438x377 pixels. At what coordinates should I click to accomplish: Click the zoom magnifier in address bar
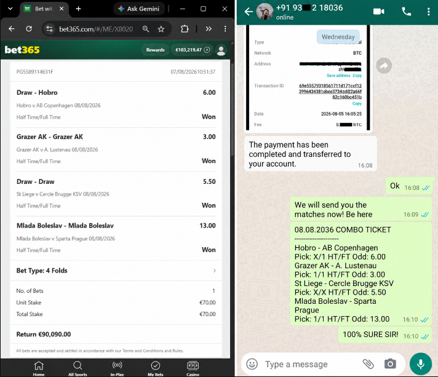[146, 29]
